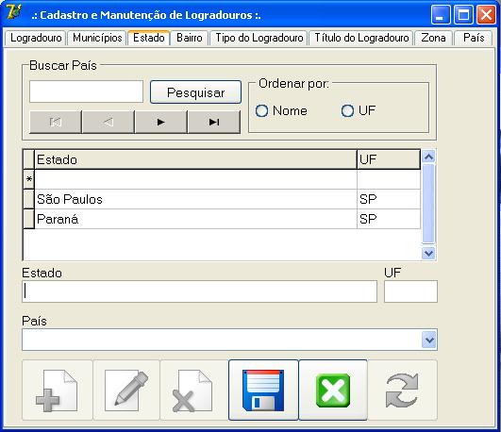Click the Pesquisar button

pyautogui.click(x=195, y=92)
